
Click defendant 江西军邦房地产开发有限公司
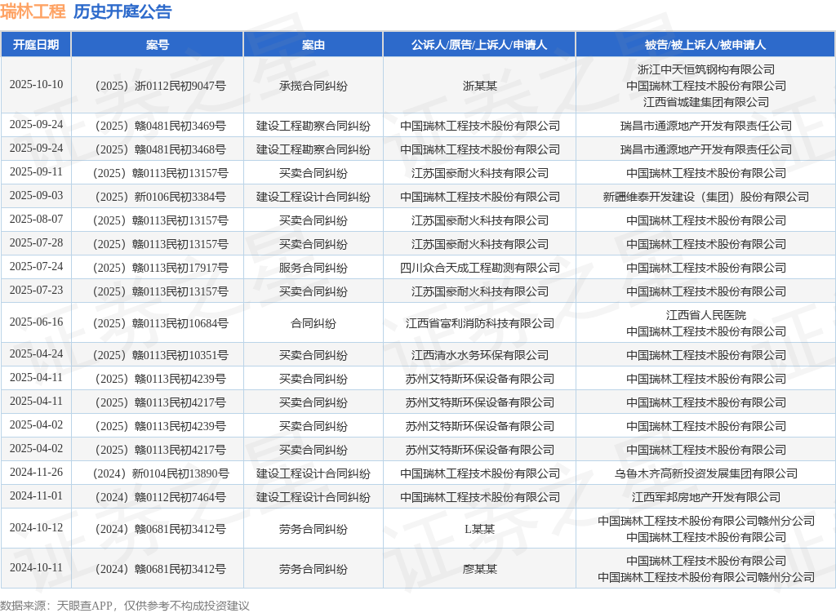tap(706, 497)
